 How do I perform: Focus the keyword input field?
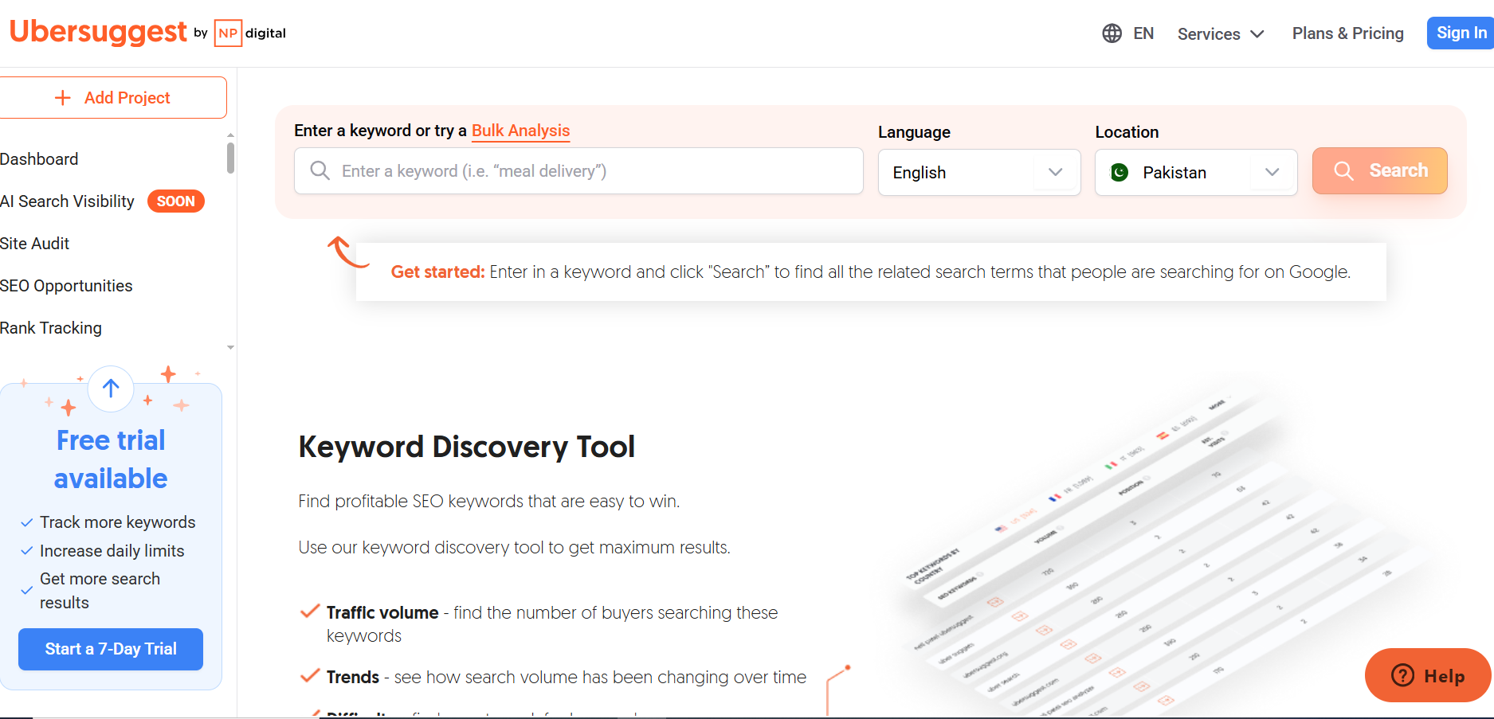click(x=578, y=170)
